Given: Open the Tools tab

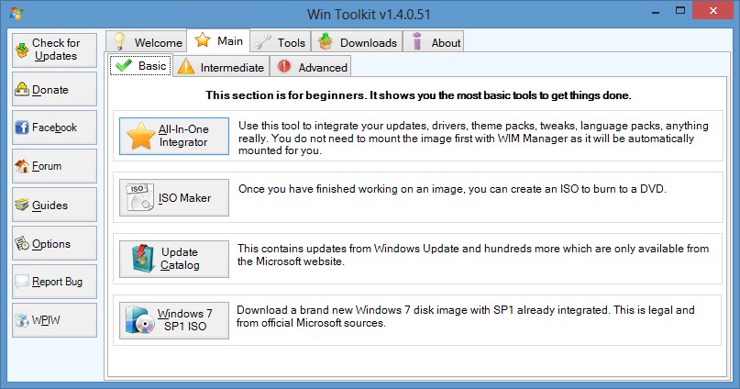Looking at the screenshot, I should pos(281,42).
